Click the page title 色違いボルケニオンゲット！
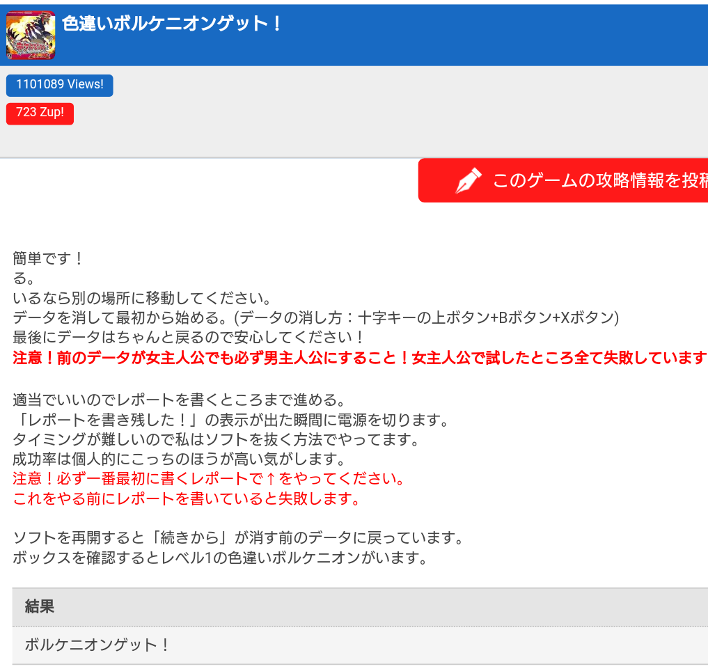This screenshot has height=669, width=708. pos(173,24)
